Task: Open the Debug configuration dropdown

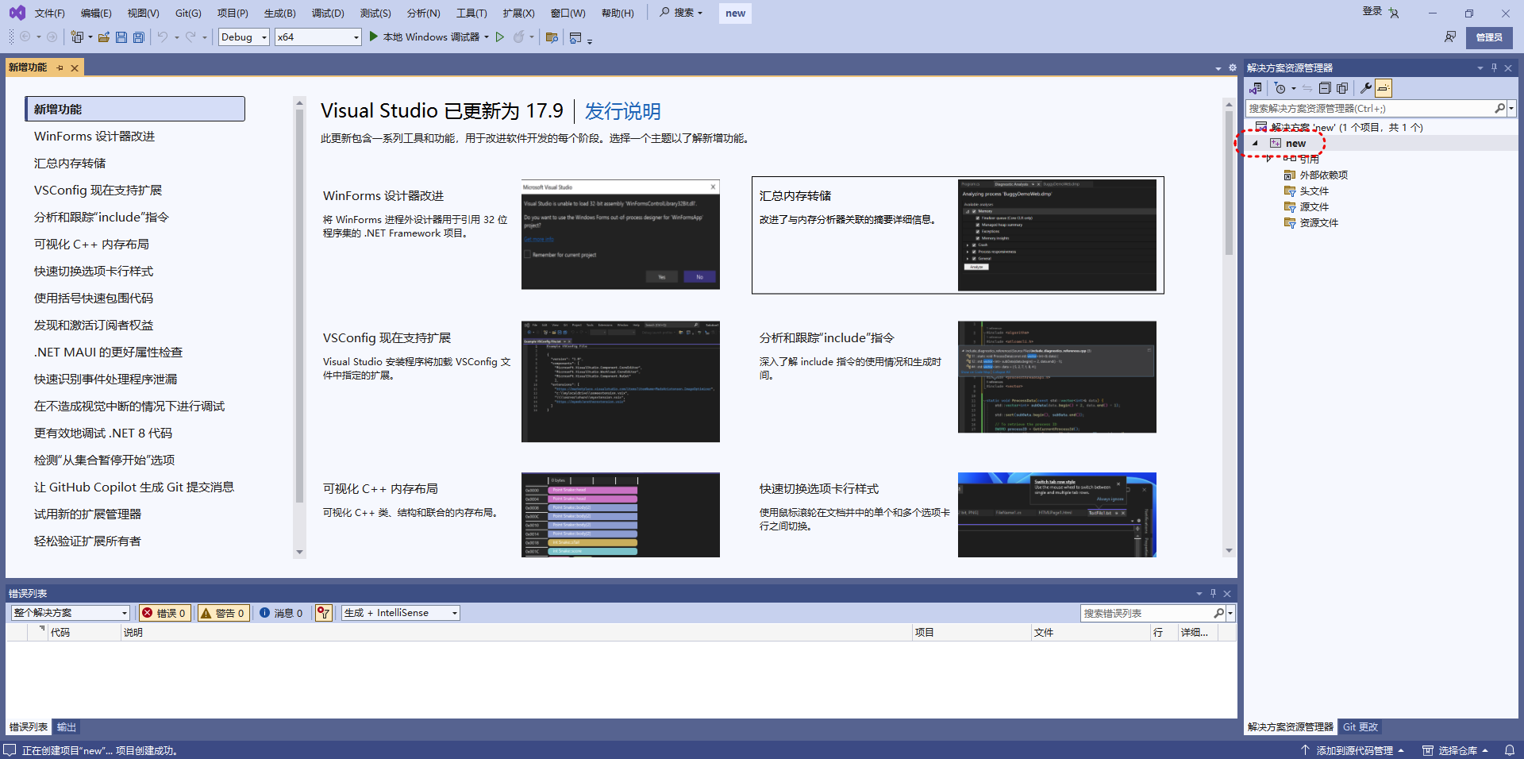Action: [x=244, y=37]
